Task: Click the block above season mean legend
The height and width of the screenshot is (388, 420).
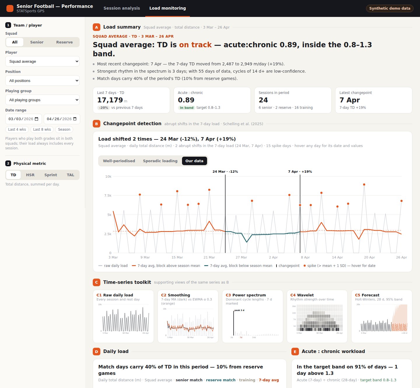Action: point(166,266)
